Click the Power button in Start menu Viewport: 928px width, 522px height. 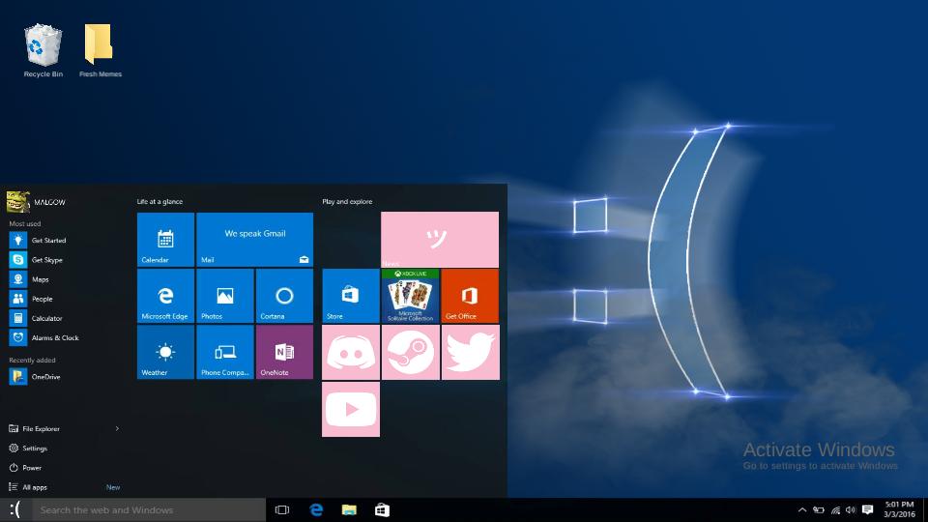click(x=31, y=468)
